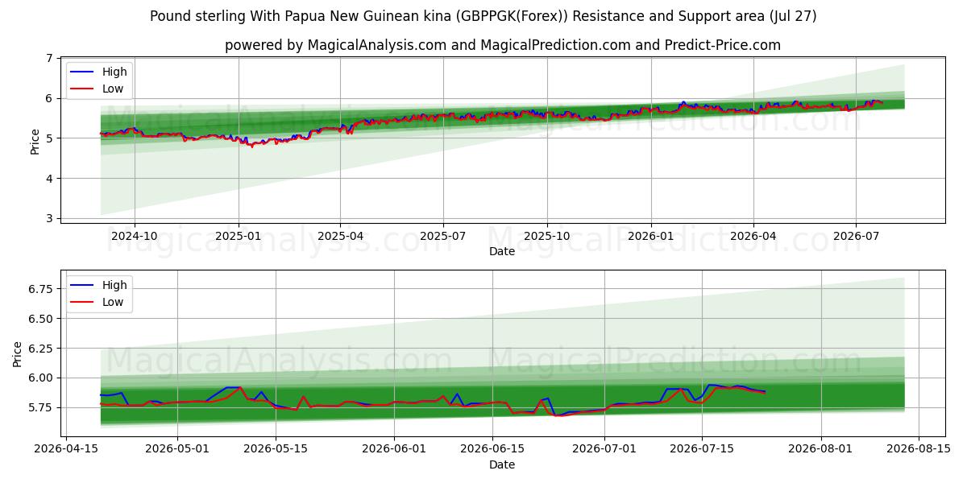Click the price tick 7 on top chart
This screenshot has height=483, width=967.
[x=49, y=59]
